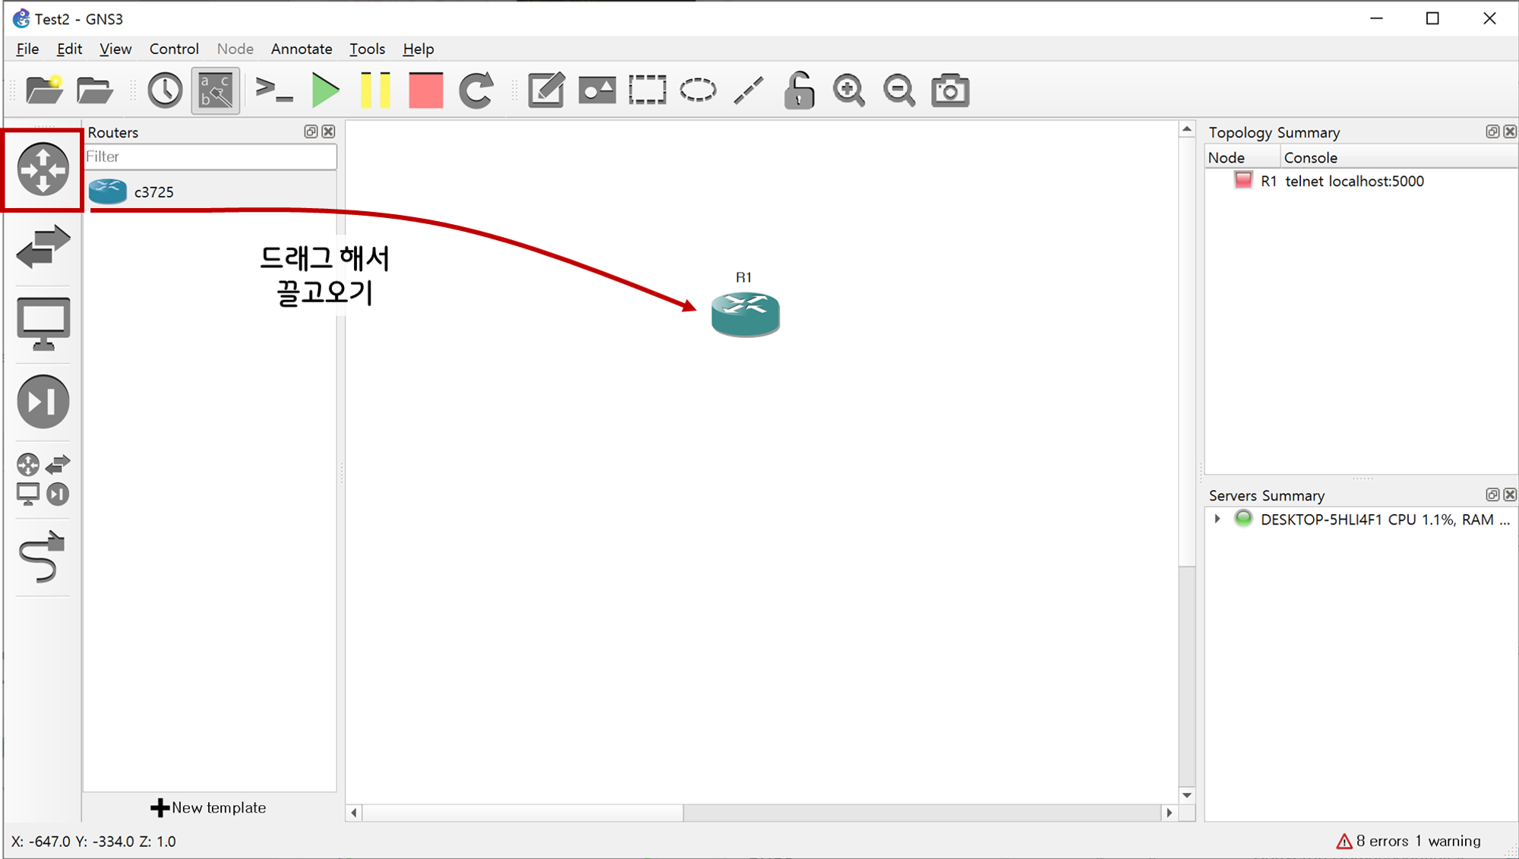
Task: Click the canvas scroll down arrow
Action: (x=1187, y=795)
